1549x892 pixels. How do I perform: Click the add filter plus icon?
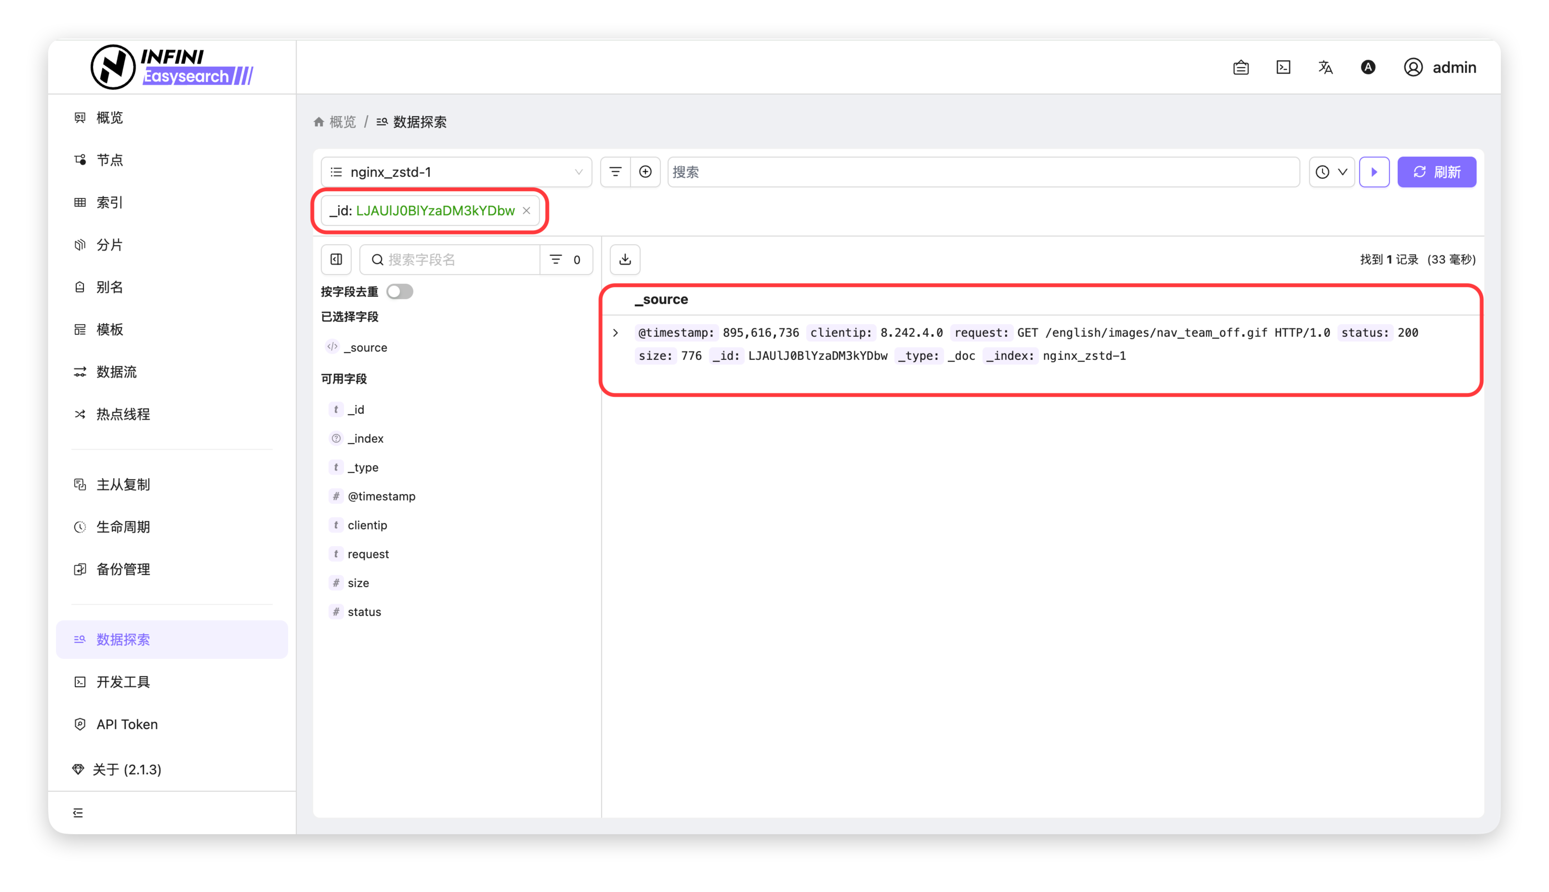tap(645, 171)
